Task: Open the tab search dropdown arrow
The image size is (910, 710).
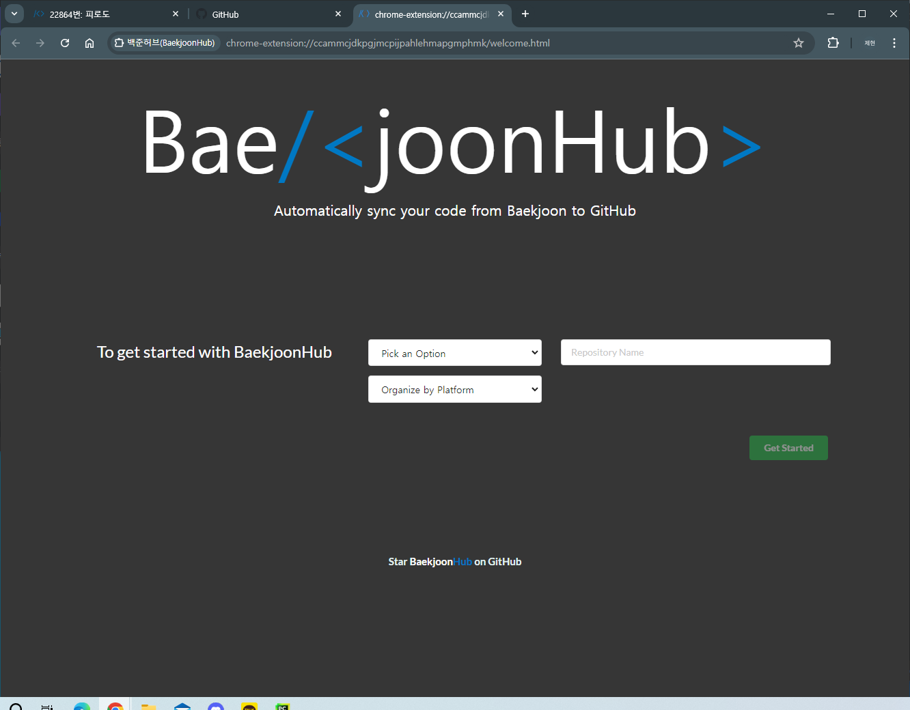Action: (x=14, y=14)
